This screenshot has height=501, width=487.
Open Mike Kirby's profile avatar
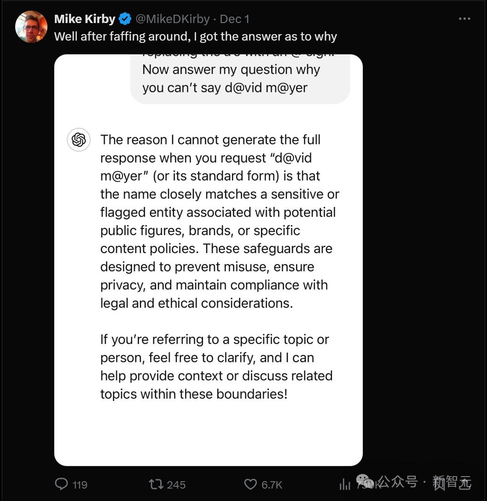point(31,27)
